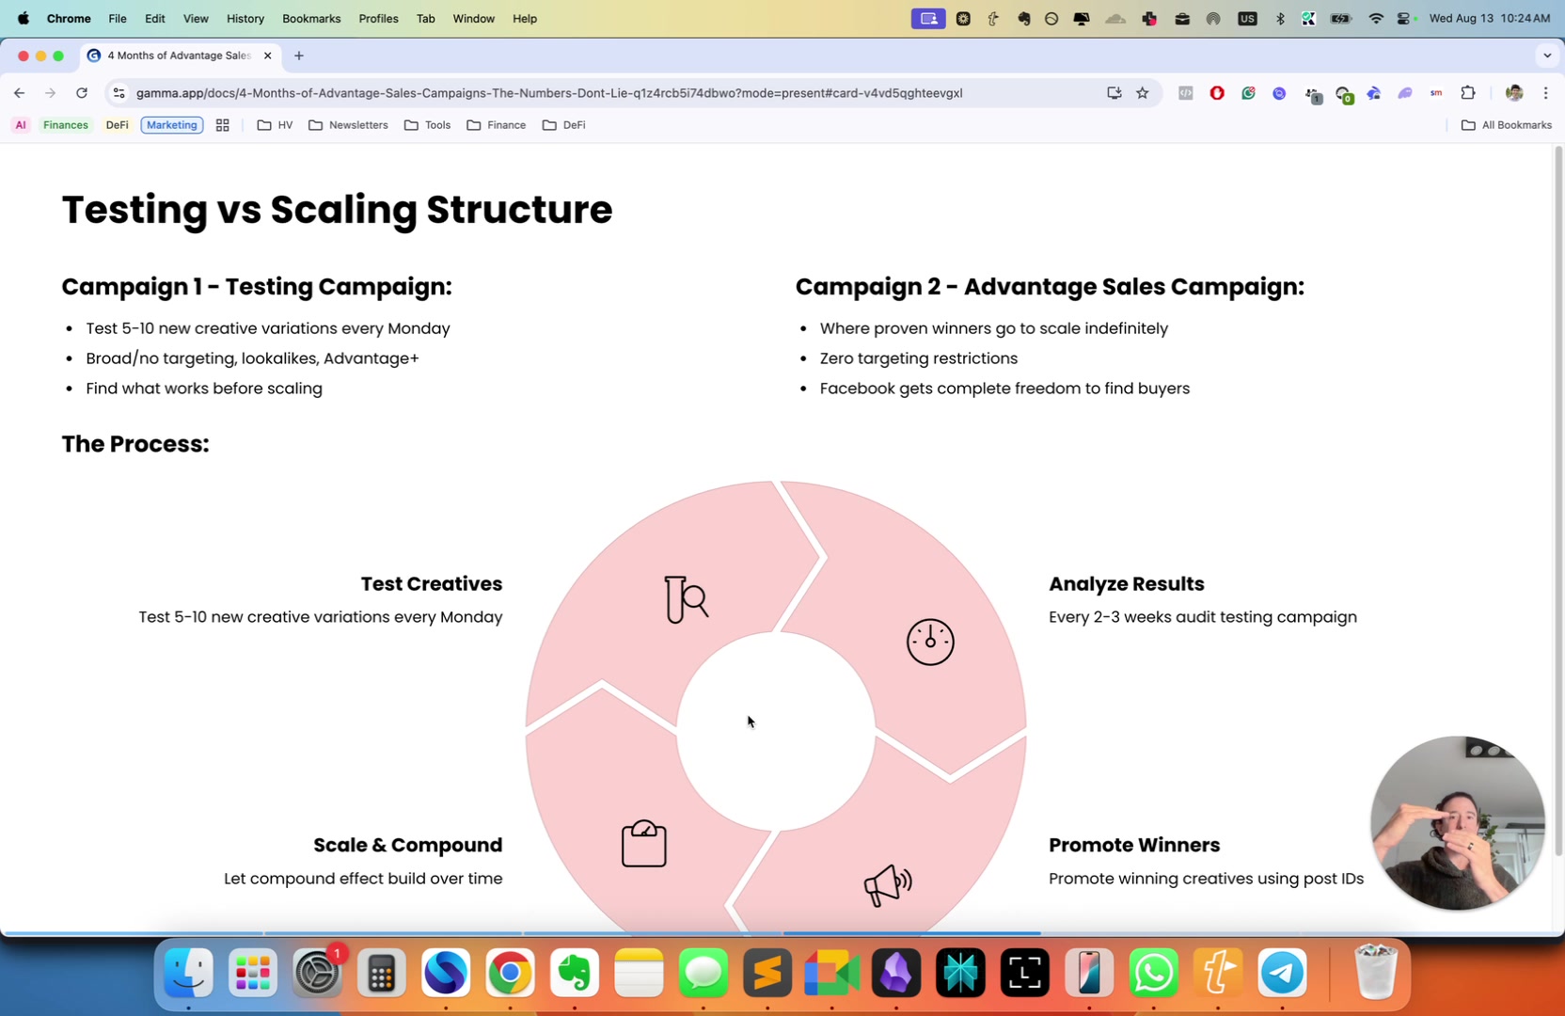Click the address bar URL field
The width and height of the screenshot is (1565, 1016).
tap(549, 93)
